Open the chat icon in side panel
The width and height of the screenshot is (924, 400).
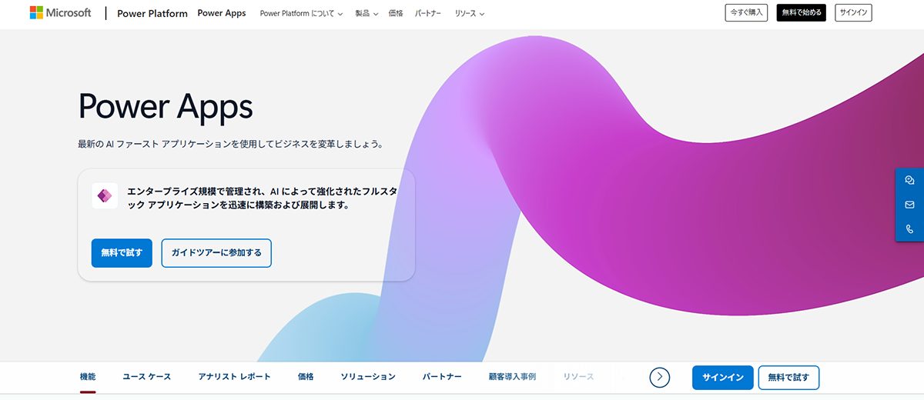909,180
